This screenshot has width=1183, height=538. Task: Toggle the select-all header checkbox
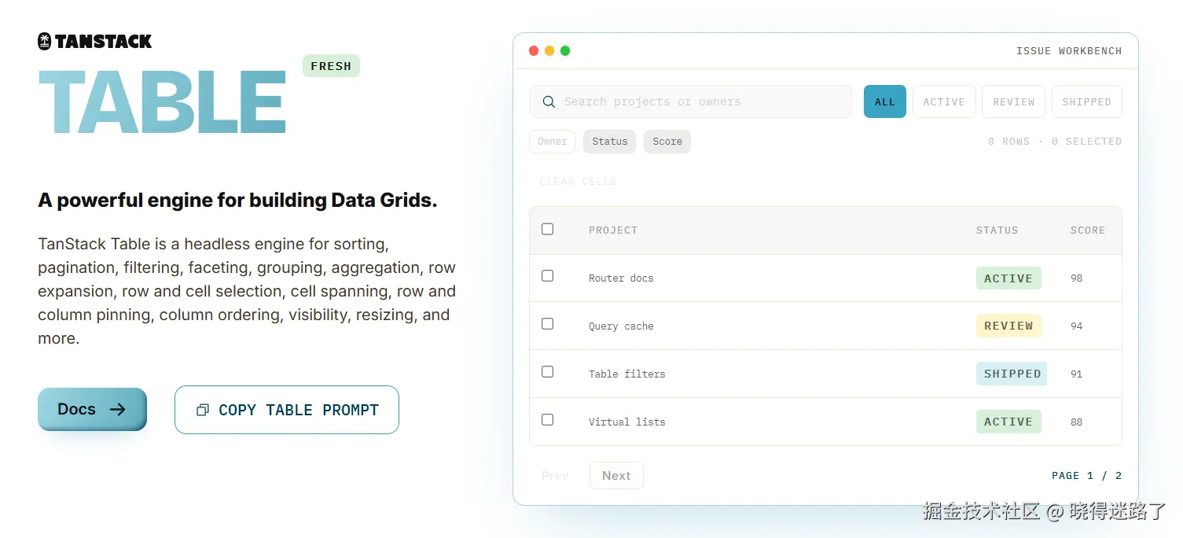[x=548, y=229]
